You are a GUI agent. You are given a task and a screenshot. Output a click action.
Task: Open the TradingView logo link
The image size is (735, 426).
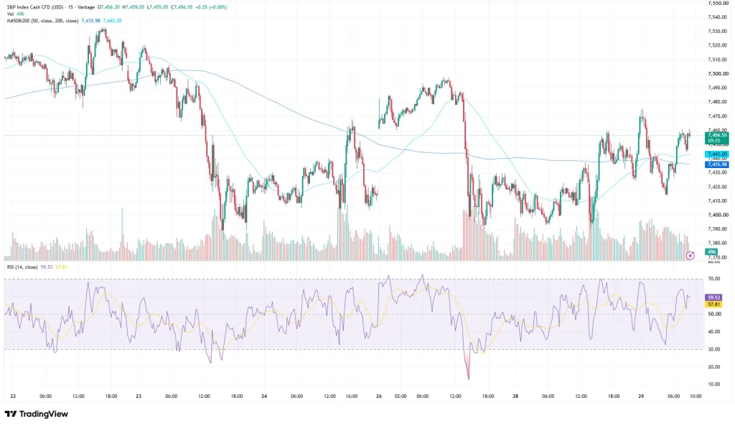(37, 414)
